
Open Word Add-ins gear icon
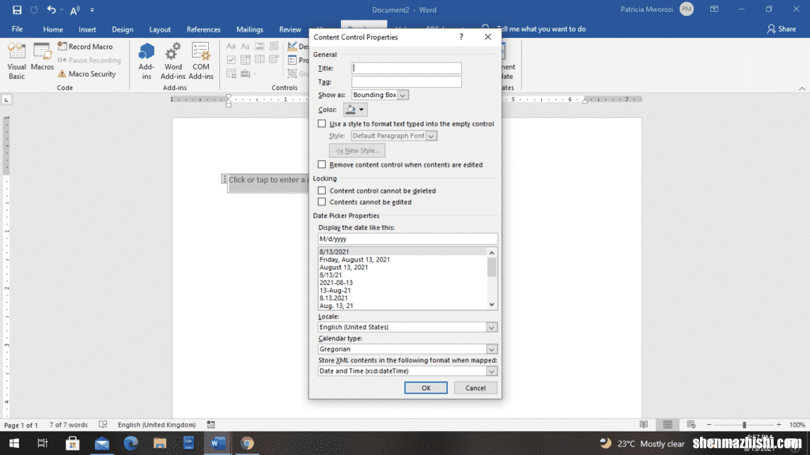(173, 61)
